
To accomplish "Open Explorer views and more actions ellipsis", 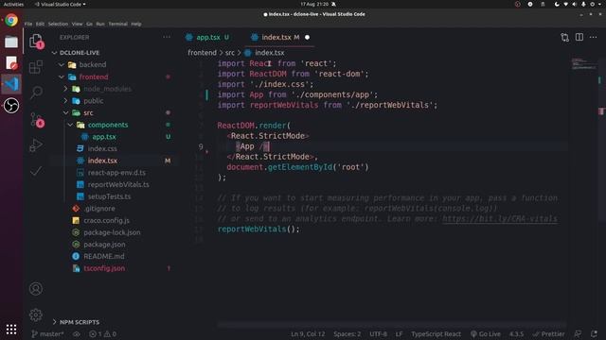I will coord(167,37).
